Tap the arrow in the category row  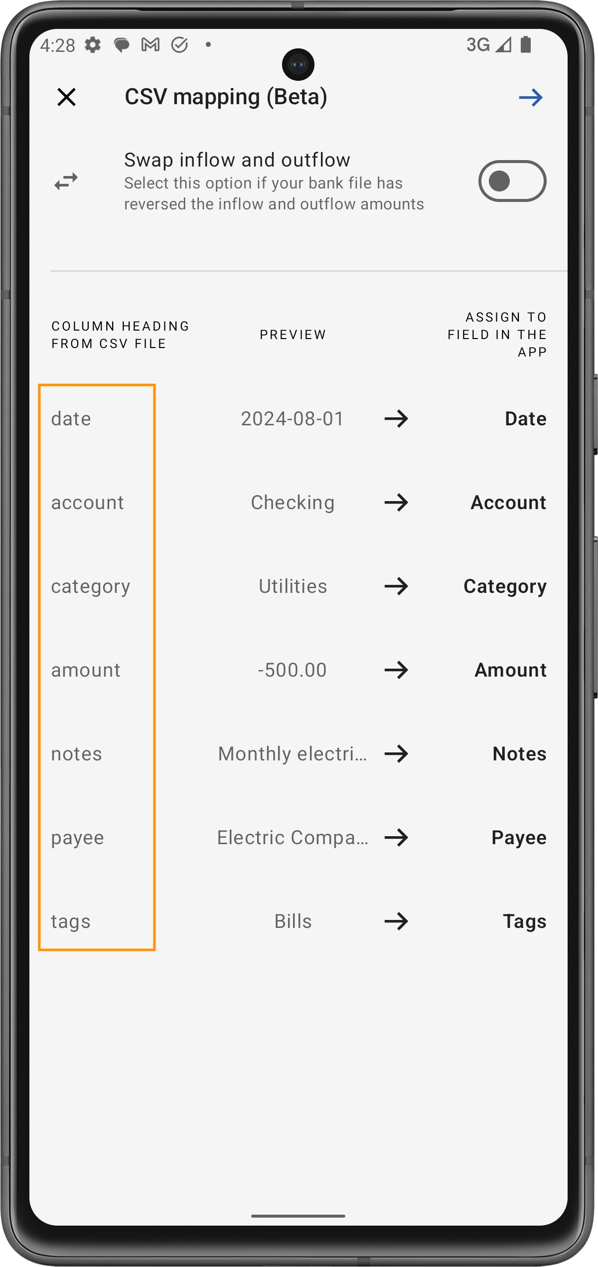coord(396,586)
